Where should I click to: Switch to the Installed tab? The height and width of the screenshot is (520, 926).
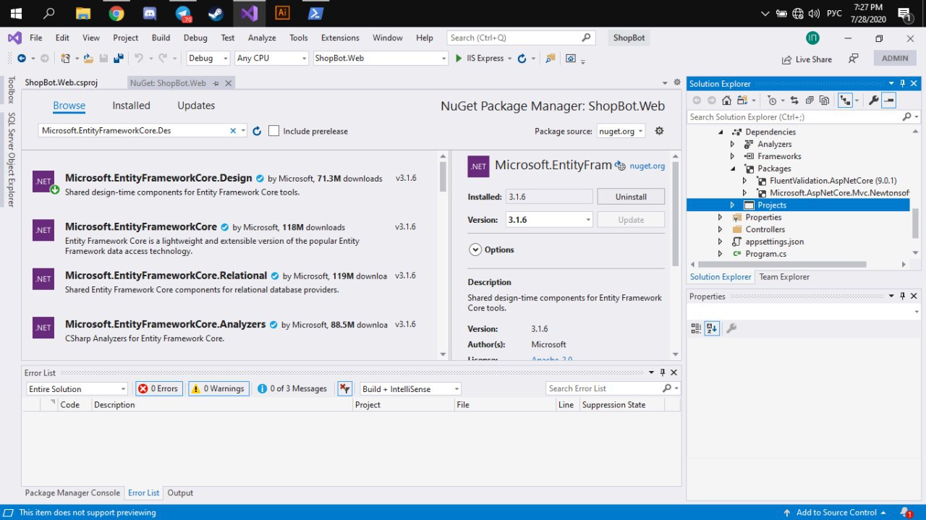pos(131,106)
